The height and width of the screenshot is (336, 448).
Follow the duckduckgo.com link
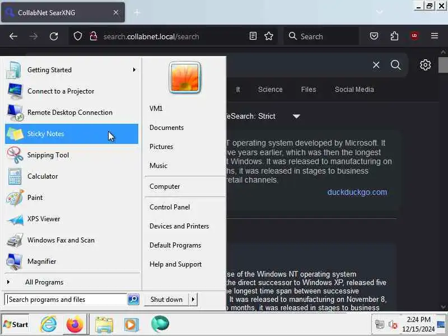point(357,192)
